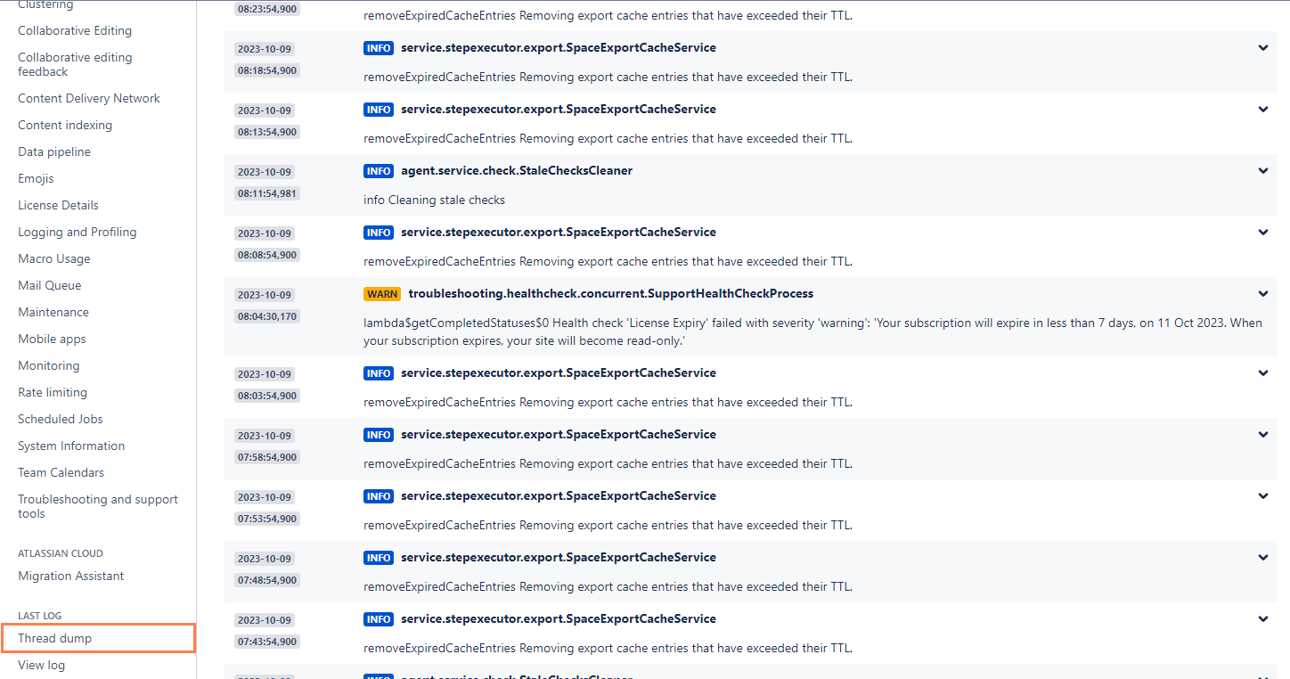Expand the StaleChecksCleaner log entry details
1290x679 pixels.
(1262, 170)
